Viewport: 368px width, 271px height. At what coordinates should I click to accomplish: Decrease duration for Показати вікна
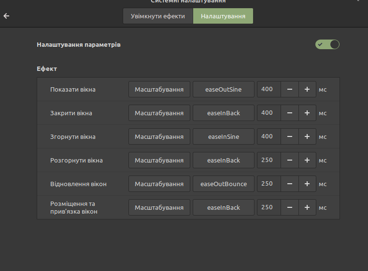tap(290, 89)
